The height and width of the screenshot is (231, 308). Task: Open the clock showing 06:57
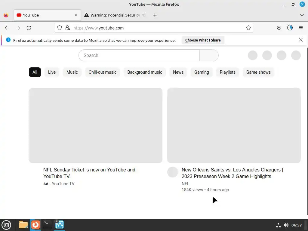pos(297,225)
